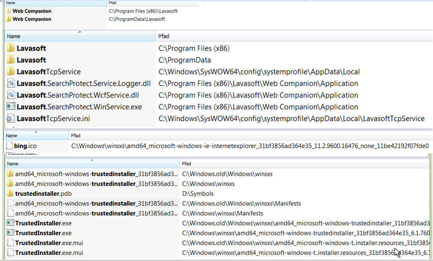Click manifest file icon in Windows.old\Windows\winsxs\Manifests row
Viewport: 433px width, 261px height.
pos(10,203)
